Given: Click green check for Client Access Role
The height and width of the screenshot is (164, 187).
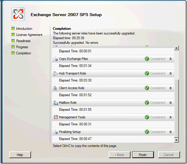Looking at the screenshot, I should point(147,88).
